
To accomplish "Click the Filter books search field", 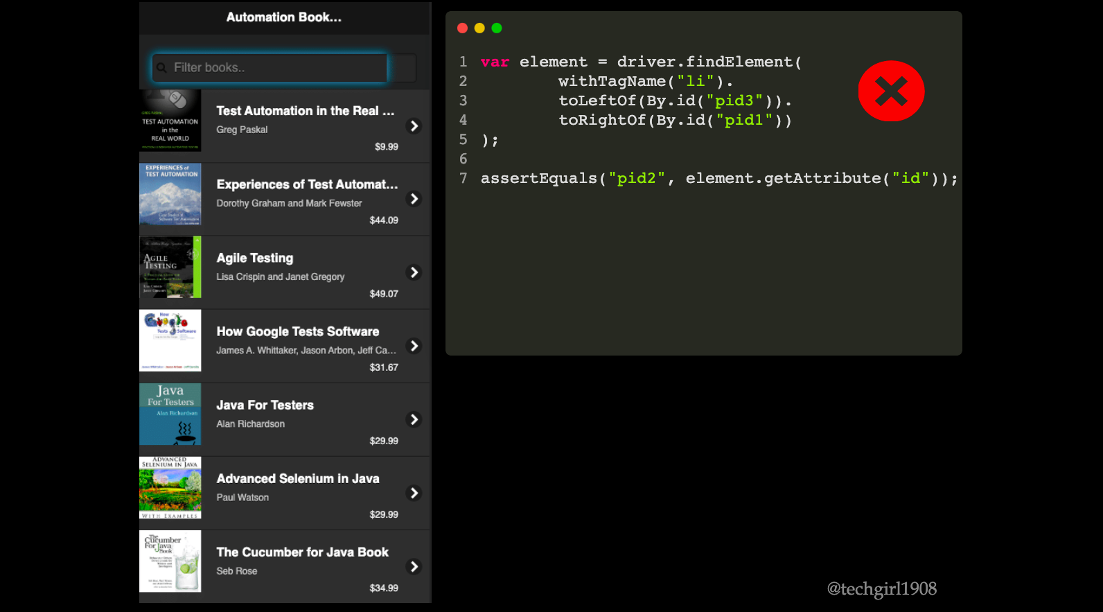I will click(x=277, y=68).
